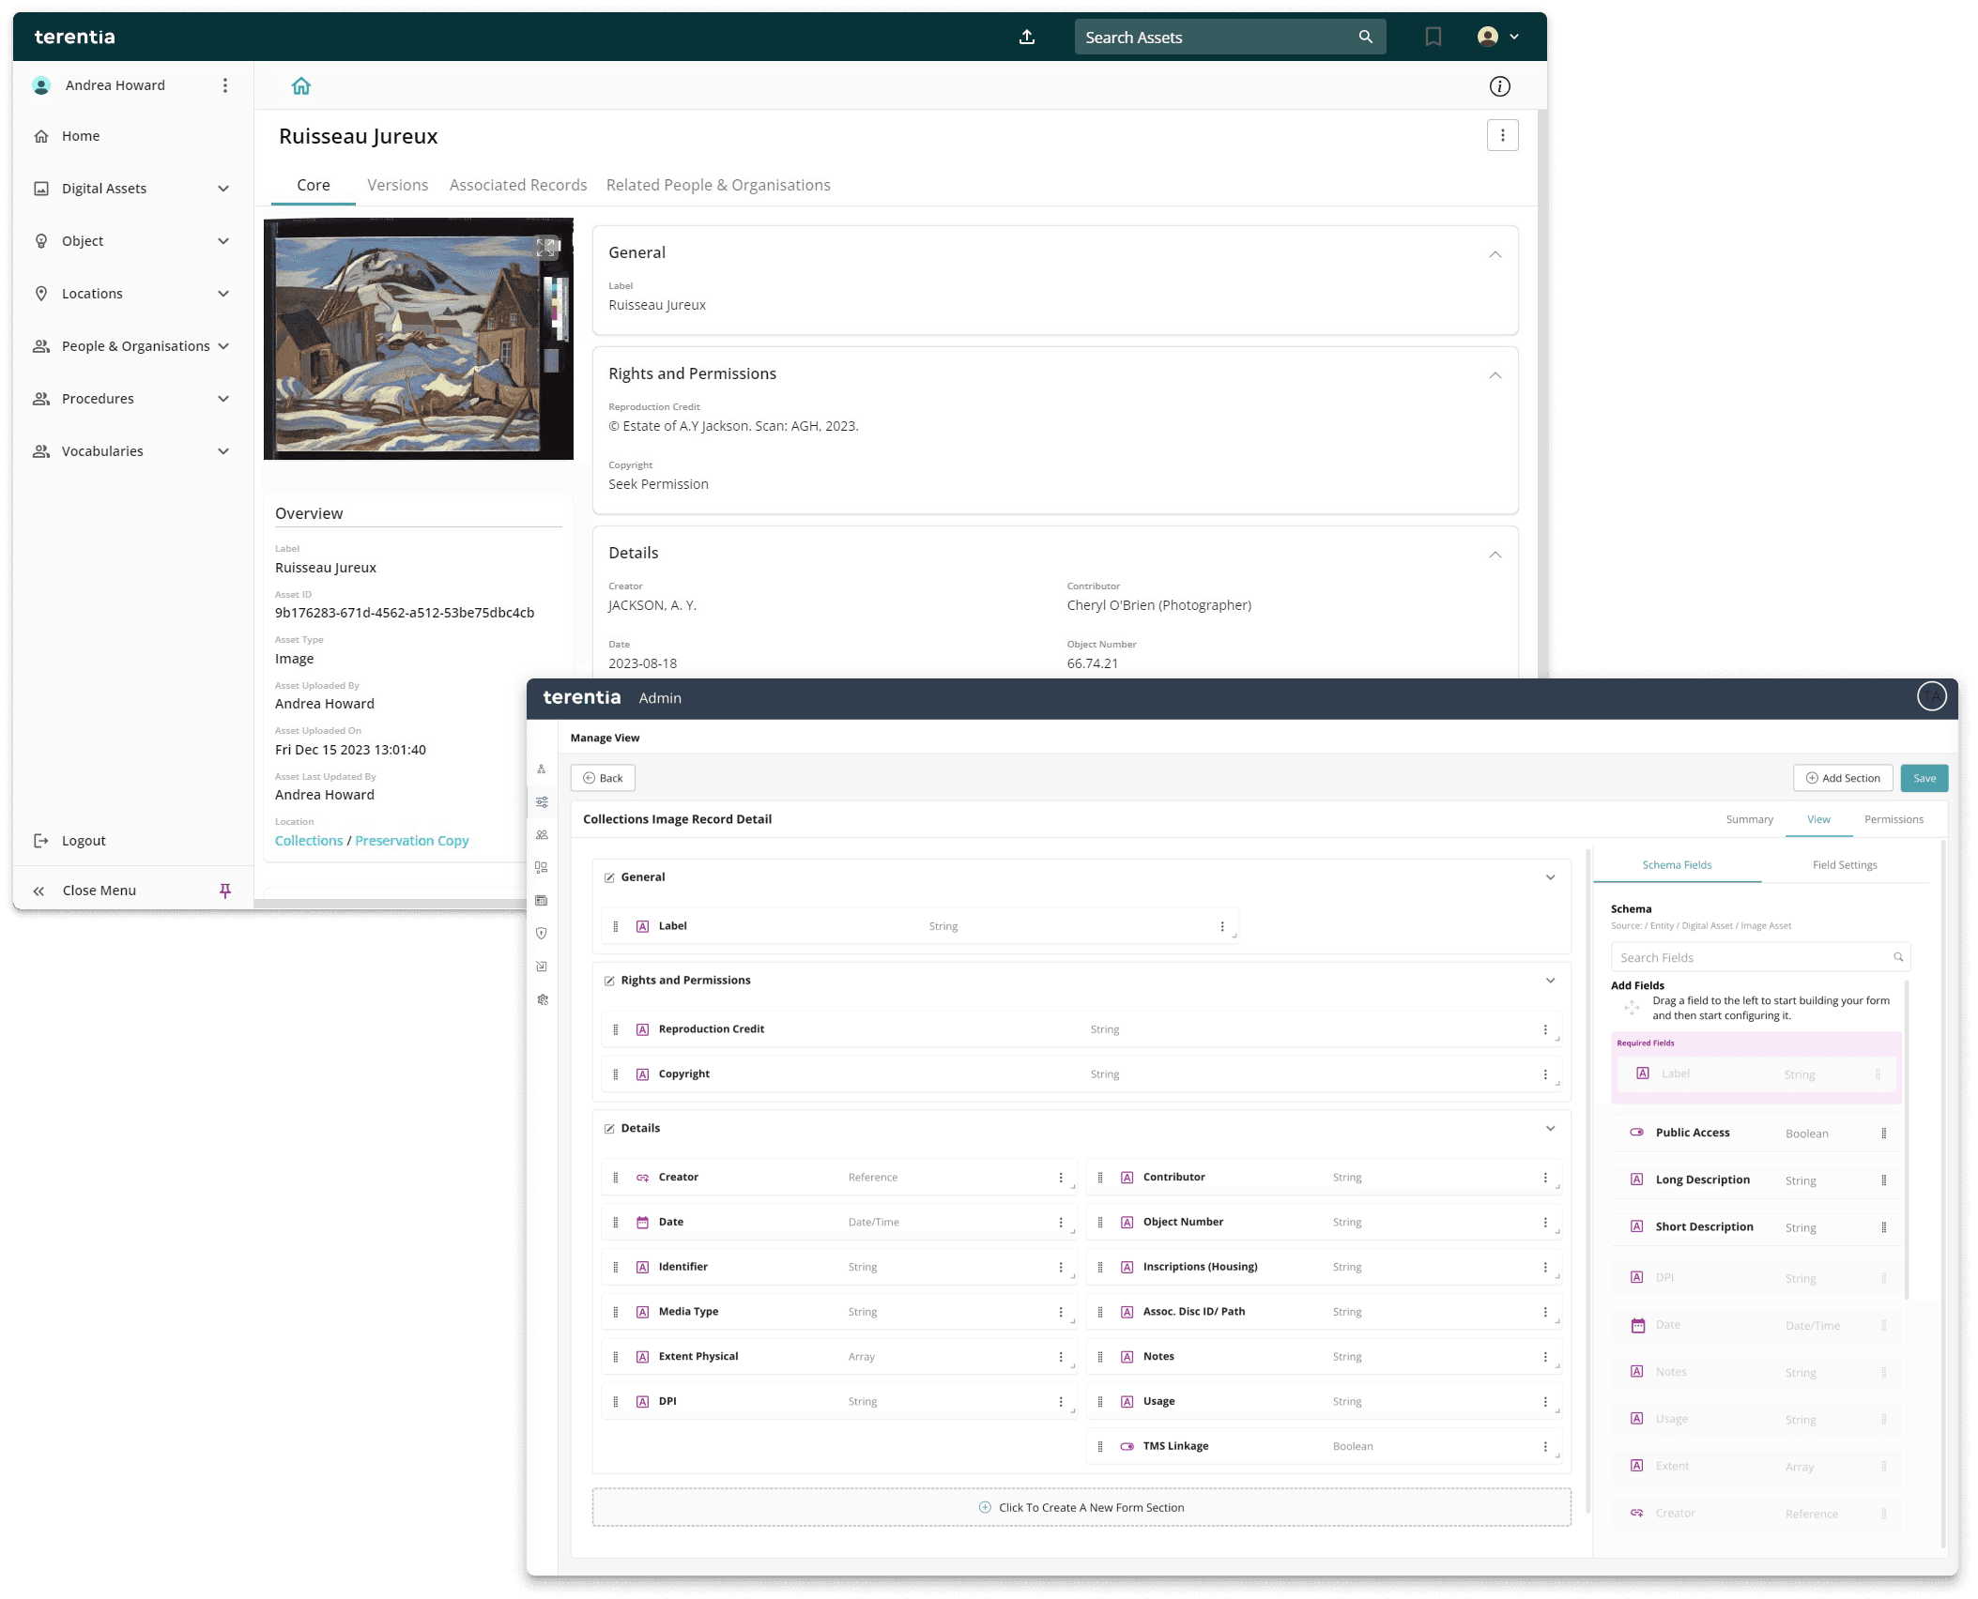Click the upload icon in top bar
Viewport: 1978px width, 1599px height.
tap(1027, 37)
